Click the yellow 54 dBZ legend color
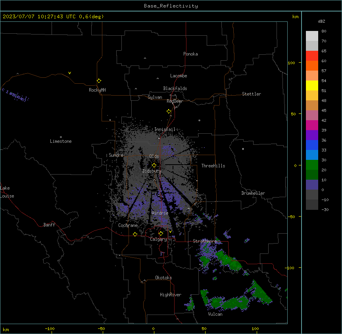Screen dimensions: 342x334 pos(312,85)
